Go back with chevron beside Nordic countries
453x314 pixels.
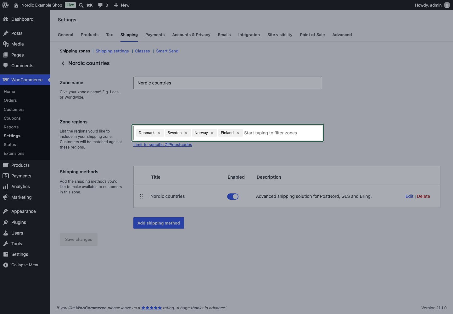coord(63,63)
